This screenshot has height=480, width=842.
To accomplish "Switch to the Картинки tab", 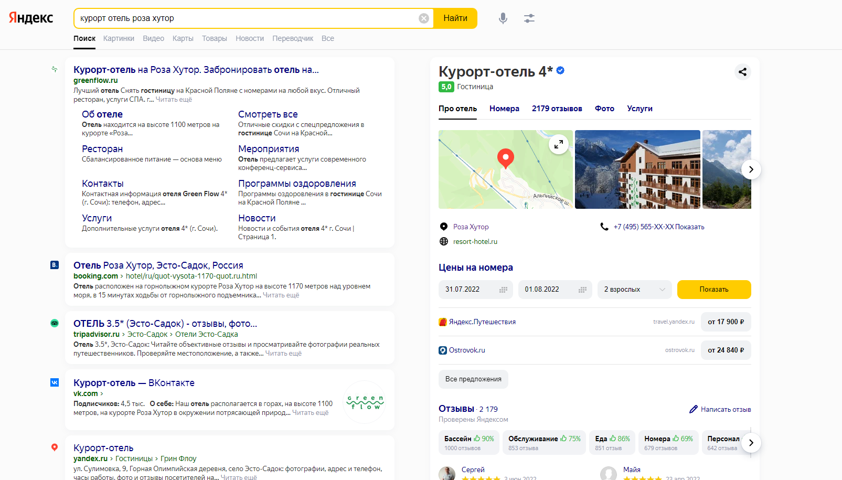I will click(x=119, y=38).
